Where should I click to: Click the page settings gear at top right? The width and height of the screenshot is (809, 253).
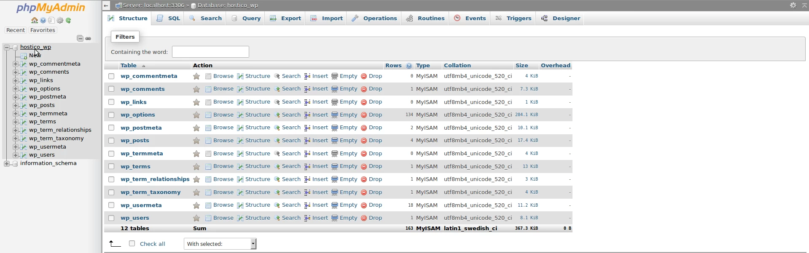793,5
